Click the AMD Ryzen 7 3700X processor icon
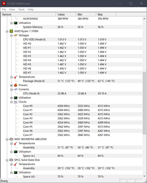The width and height of the screenshot is (147, 183). pyautogui.click(x=11, y=31)
